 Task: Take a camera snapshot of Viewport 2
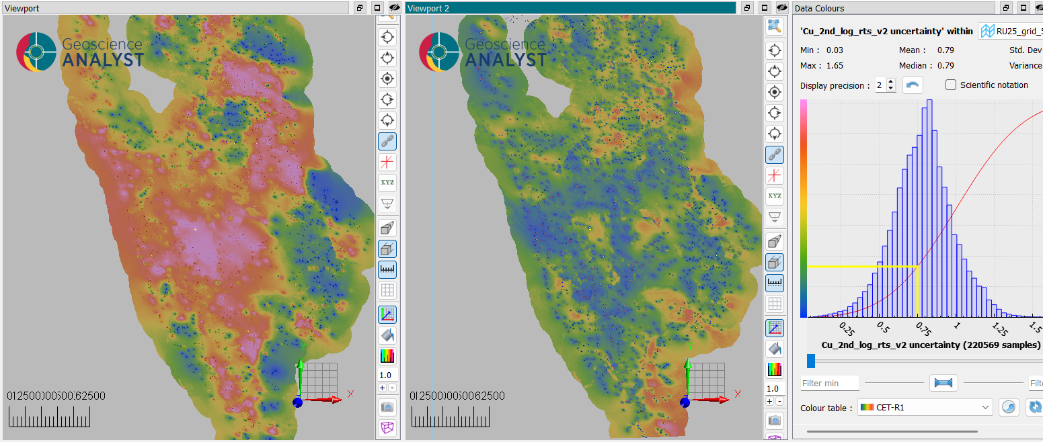(775, 420)
